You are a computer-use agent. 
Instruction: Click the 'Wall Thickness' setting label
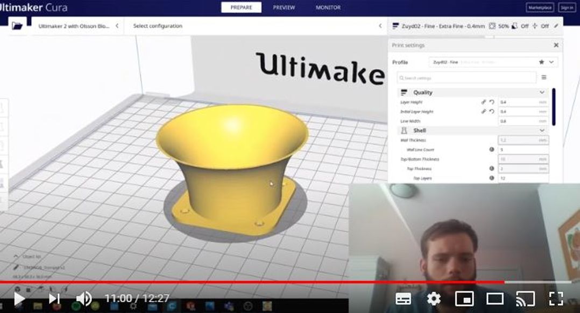pyautogui.click(x=413, y=140)
